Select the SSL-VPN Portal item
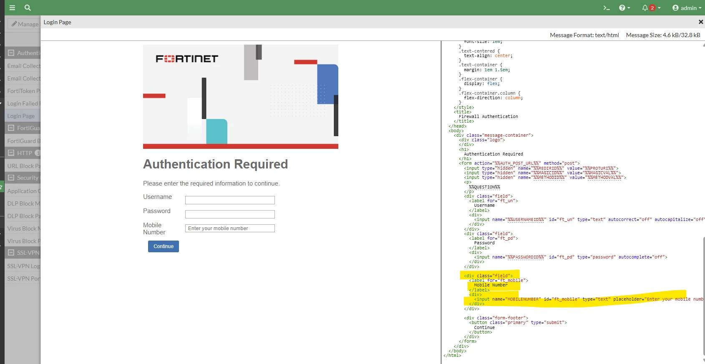 23,279
